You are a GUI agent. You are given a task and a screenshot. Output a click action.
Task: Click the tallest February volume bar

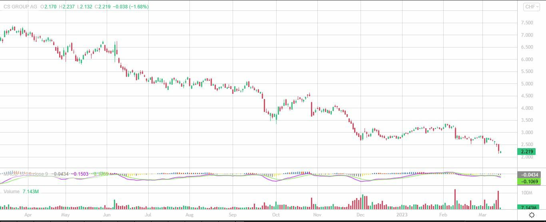(455, 199)
